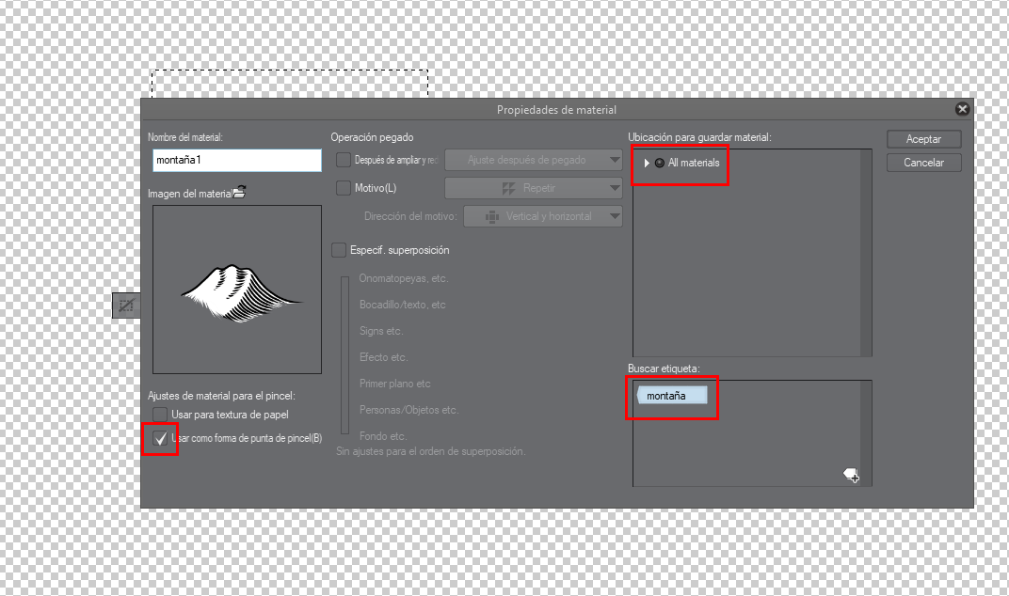Screen dimensions: 1009x596
Task: Uncheck Usar como forma de punta de pincel
Action: [x=160, y=438]
